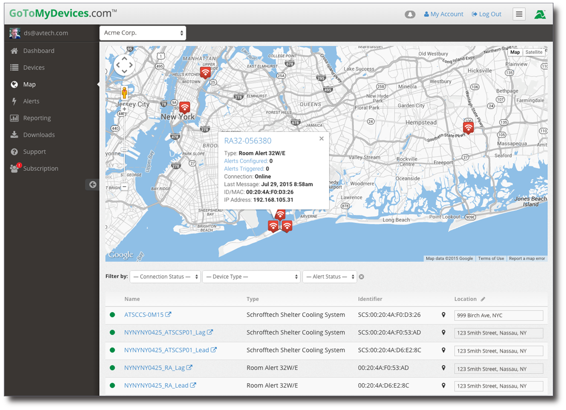The height and width of the screenshot is (410, 566).
Task: Click the cloud status icon in header
Action: [410, 14]
